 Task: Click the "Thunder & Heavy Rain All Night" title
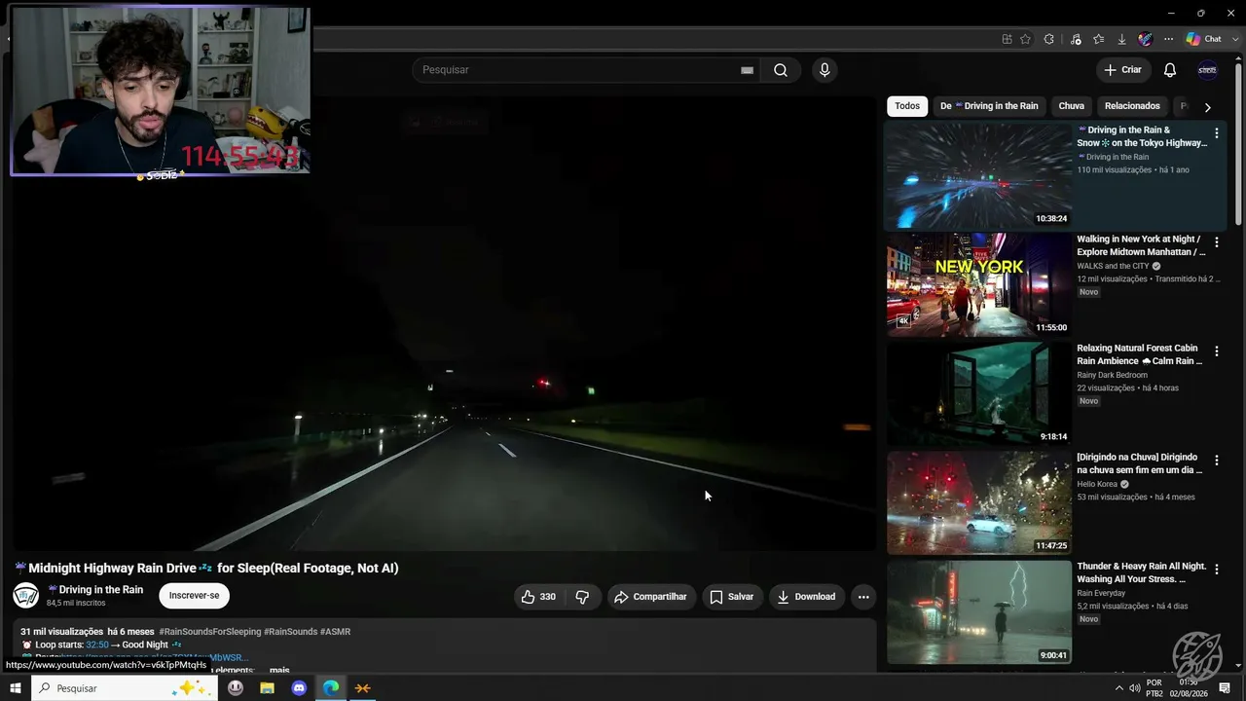click(x=1141, y=572)
